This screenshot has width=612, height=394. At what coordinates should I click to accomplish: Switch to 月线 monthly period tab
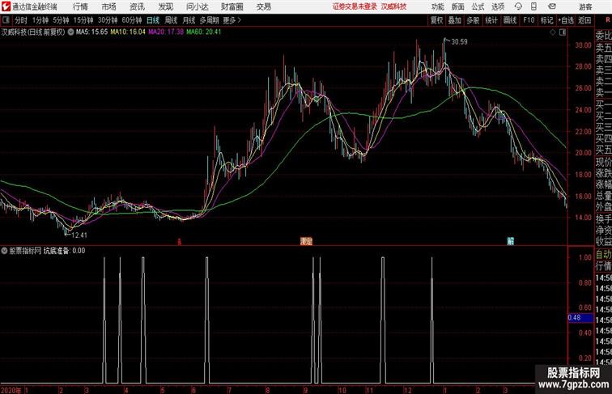(189, 20)
